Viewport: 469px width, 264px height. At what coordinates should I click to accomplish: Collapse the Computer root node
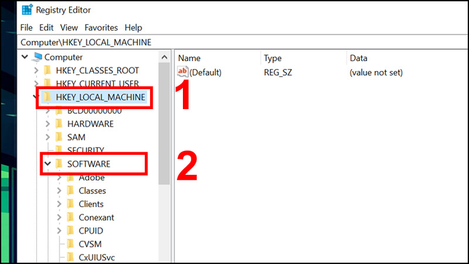pyautogui.click(x=25, y=57)
